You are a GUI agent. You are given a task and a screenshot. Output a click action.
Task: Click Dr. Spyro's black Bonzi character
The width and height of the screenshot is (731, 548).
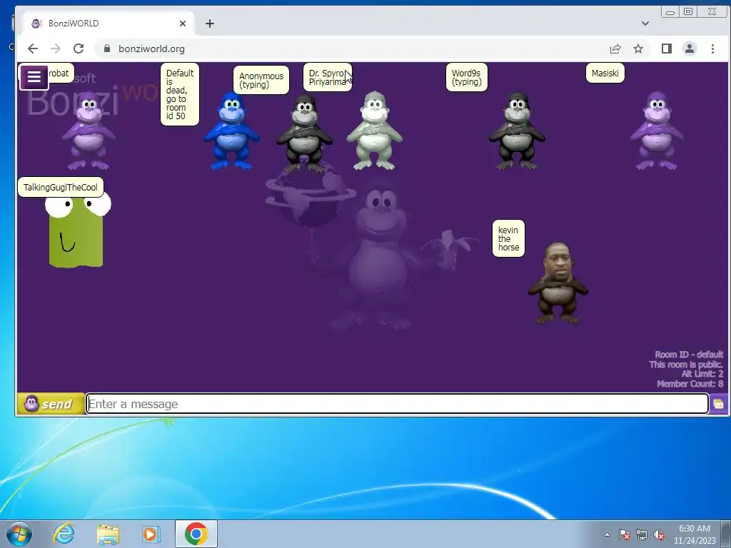click(304, 133)
